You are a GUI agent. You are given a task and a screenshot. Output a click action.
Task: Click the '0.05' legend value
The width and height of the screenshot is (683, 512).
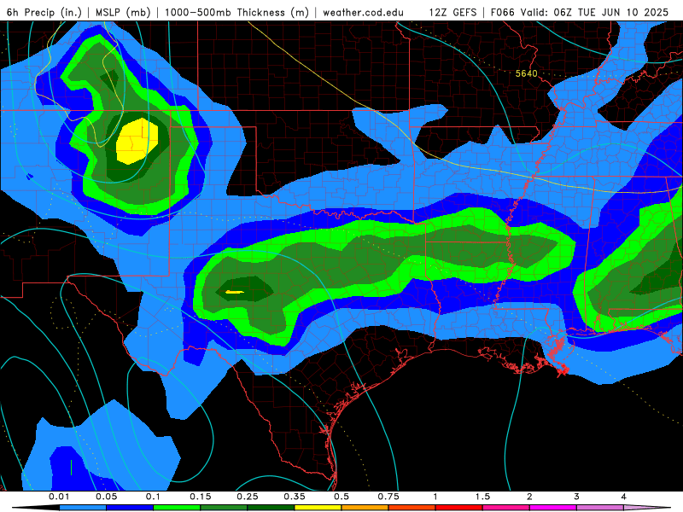click(106, 497)
